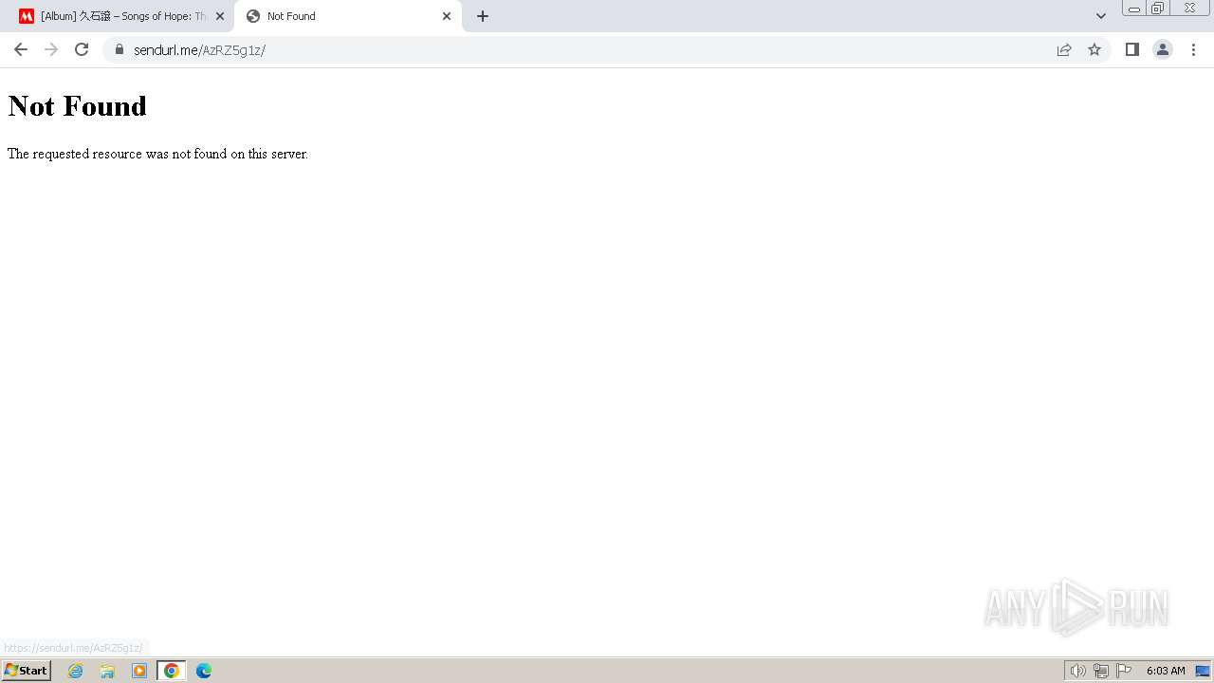Click the Not Found heading text
This screenshot has width=1214, height=683.
point(78,105)
